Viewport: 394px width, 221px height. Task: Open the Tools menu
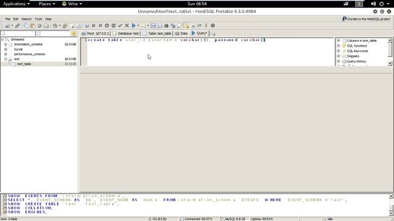38,19
